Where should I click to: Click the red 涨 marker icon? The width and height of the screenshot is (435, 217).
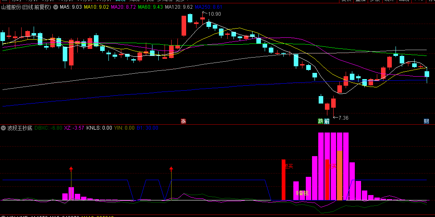(x=183, y=121)
